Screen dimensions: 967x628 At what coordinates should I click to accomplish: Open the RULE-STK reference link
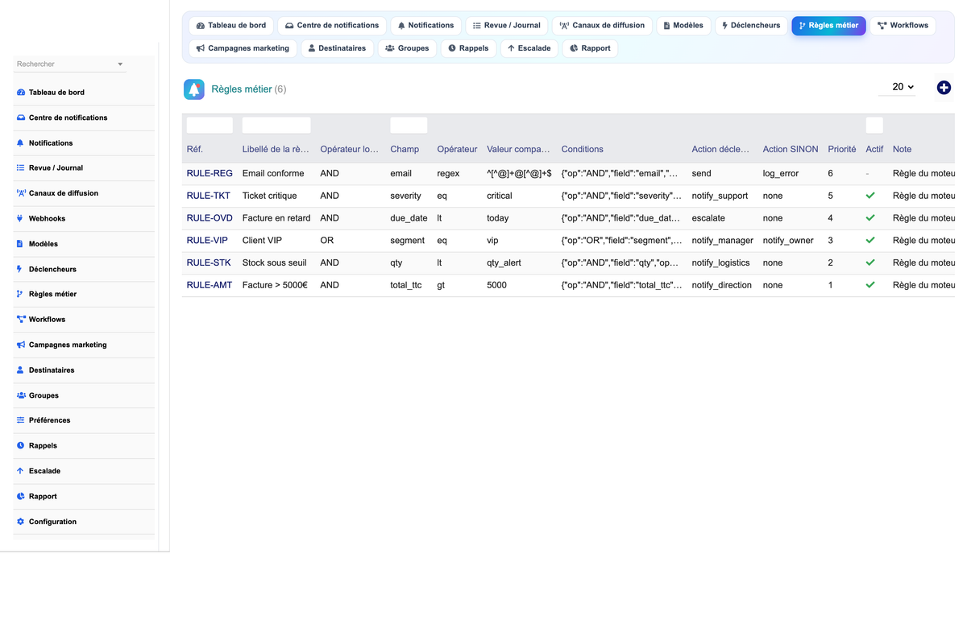click(209, 262)
